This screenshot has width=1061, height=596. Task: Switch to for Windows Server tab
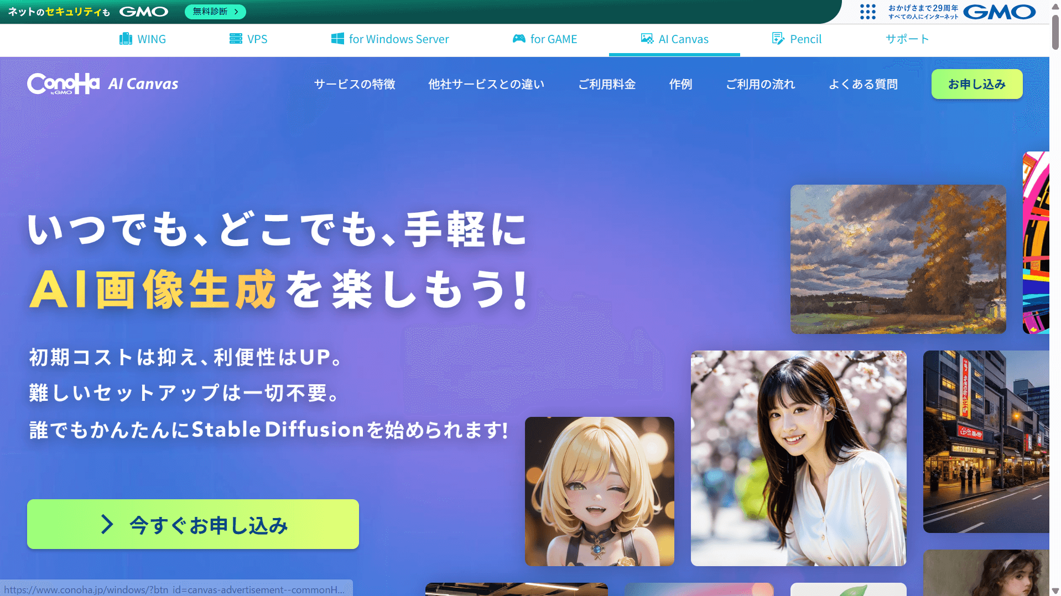[x=390, y=39]
